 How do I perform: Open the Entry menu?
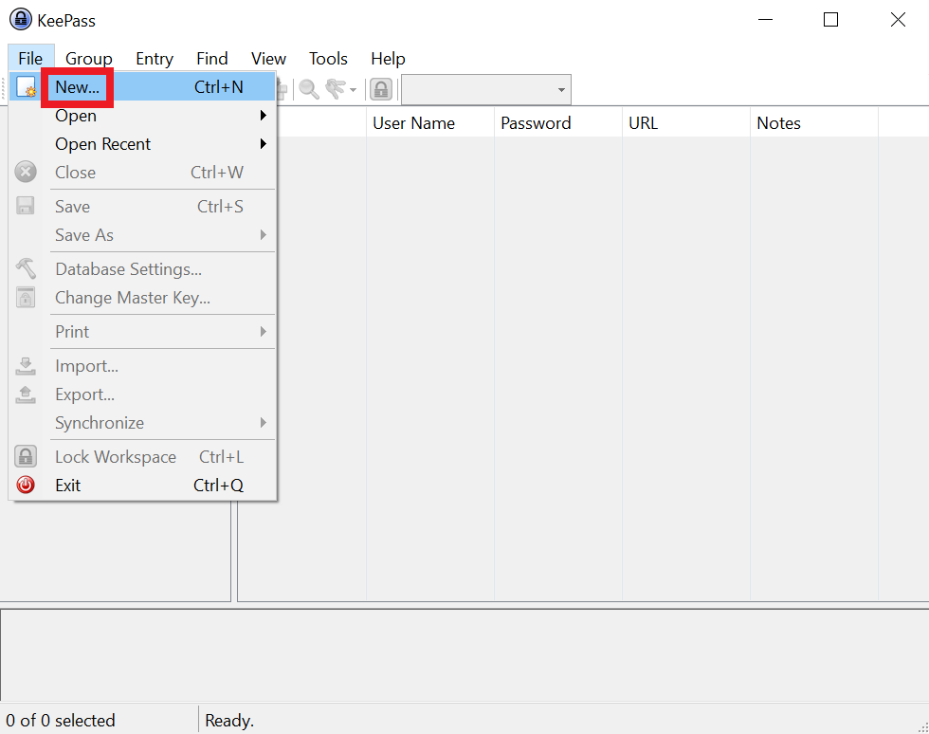coord(155,59)
